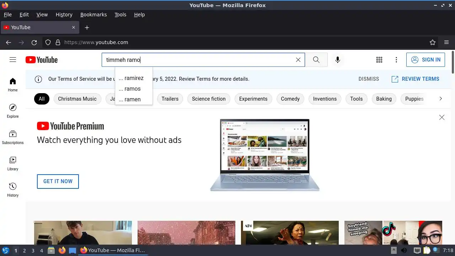Image resolution: width=455 pixels, height=256 pixels.
Task: Close the YouTube tab
Action: click(74, 27)
